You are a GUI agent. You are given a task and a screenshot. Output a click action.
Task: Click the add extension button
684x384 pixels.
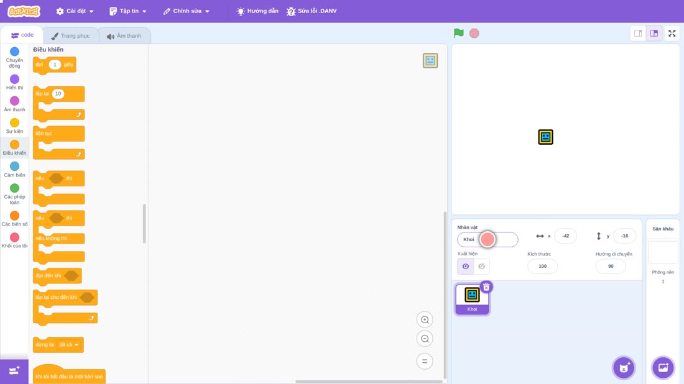(14, 371)
